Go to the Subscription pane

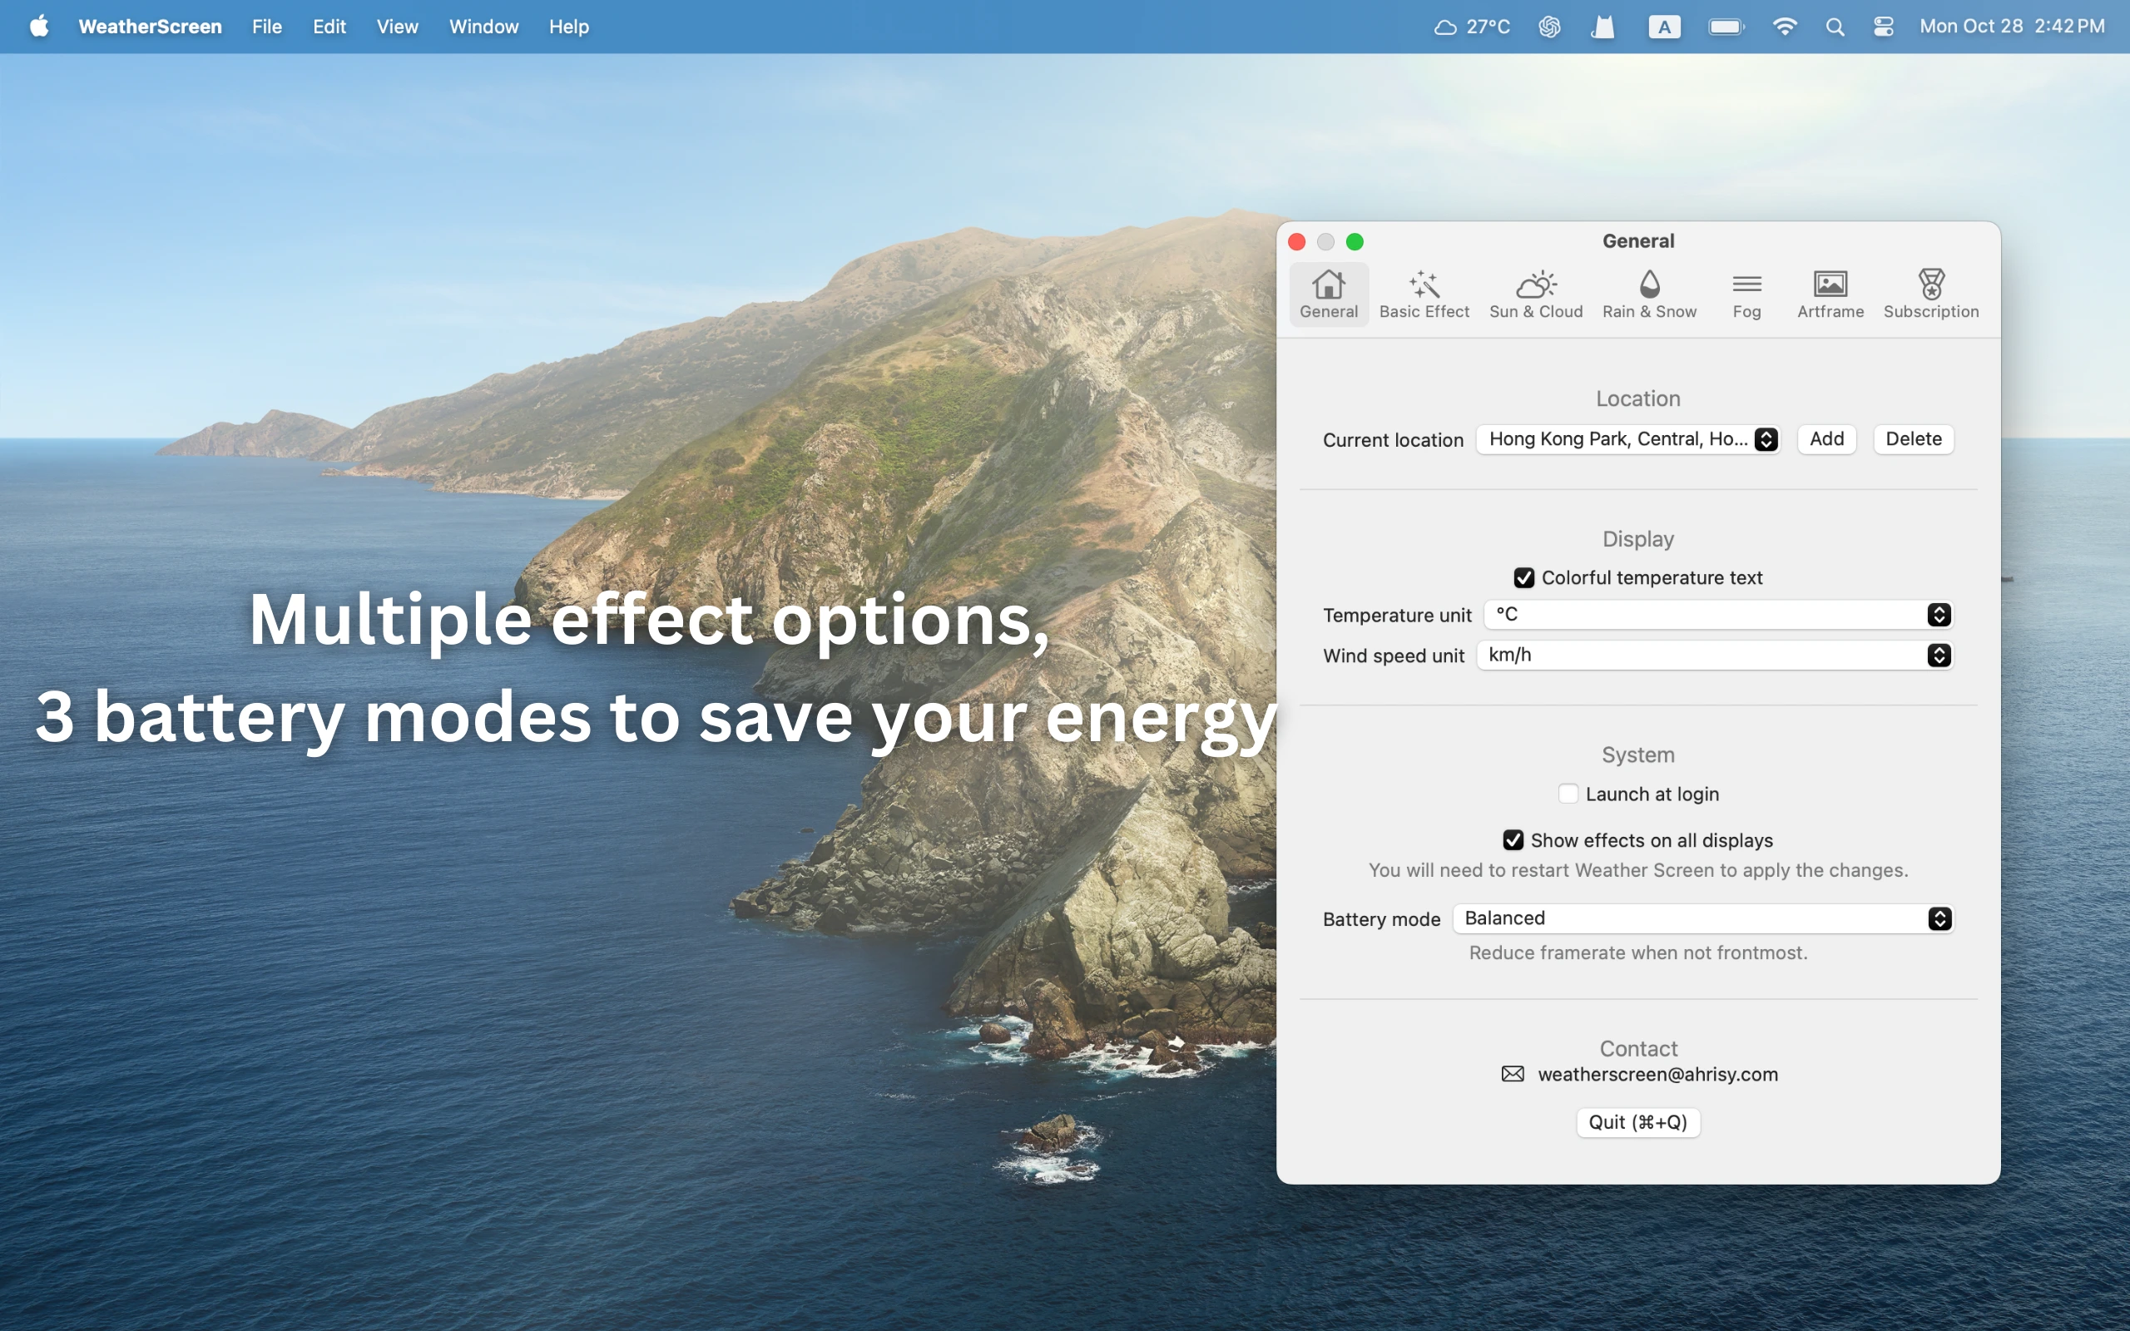[1930, 294]
